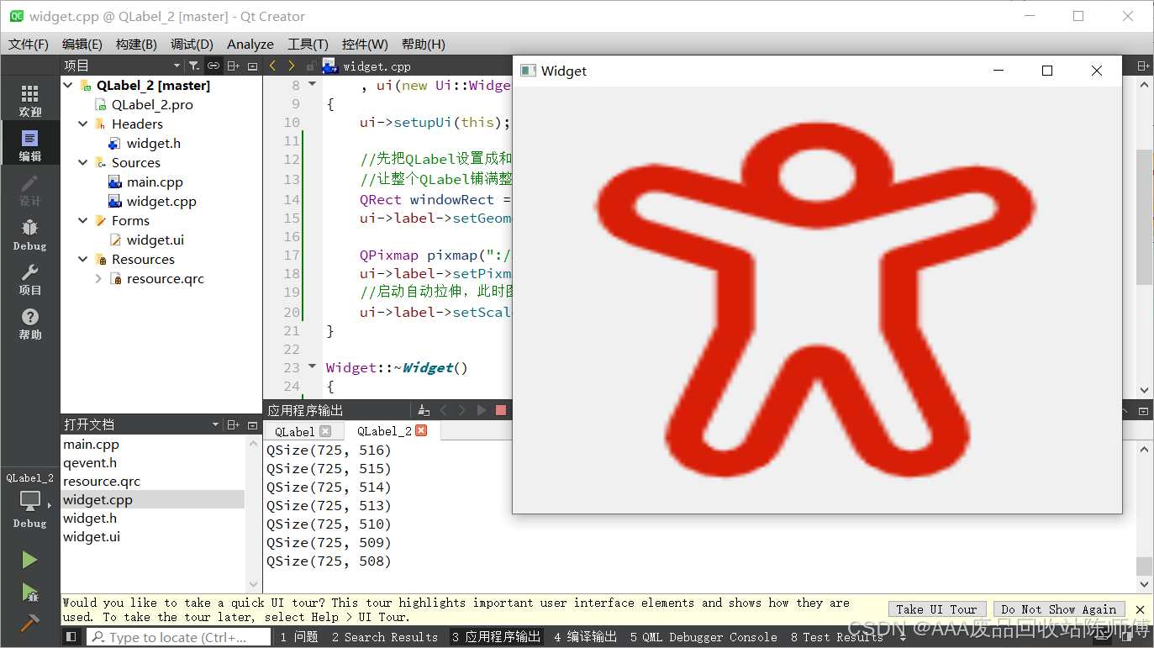Collapse the Headers folder
1154x648 pixels.
(x=83, y=124)
